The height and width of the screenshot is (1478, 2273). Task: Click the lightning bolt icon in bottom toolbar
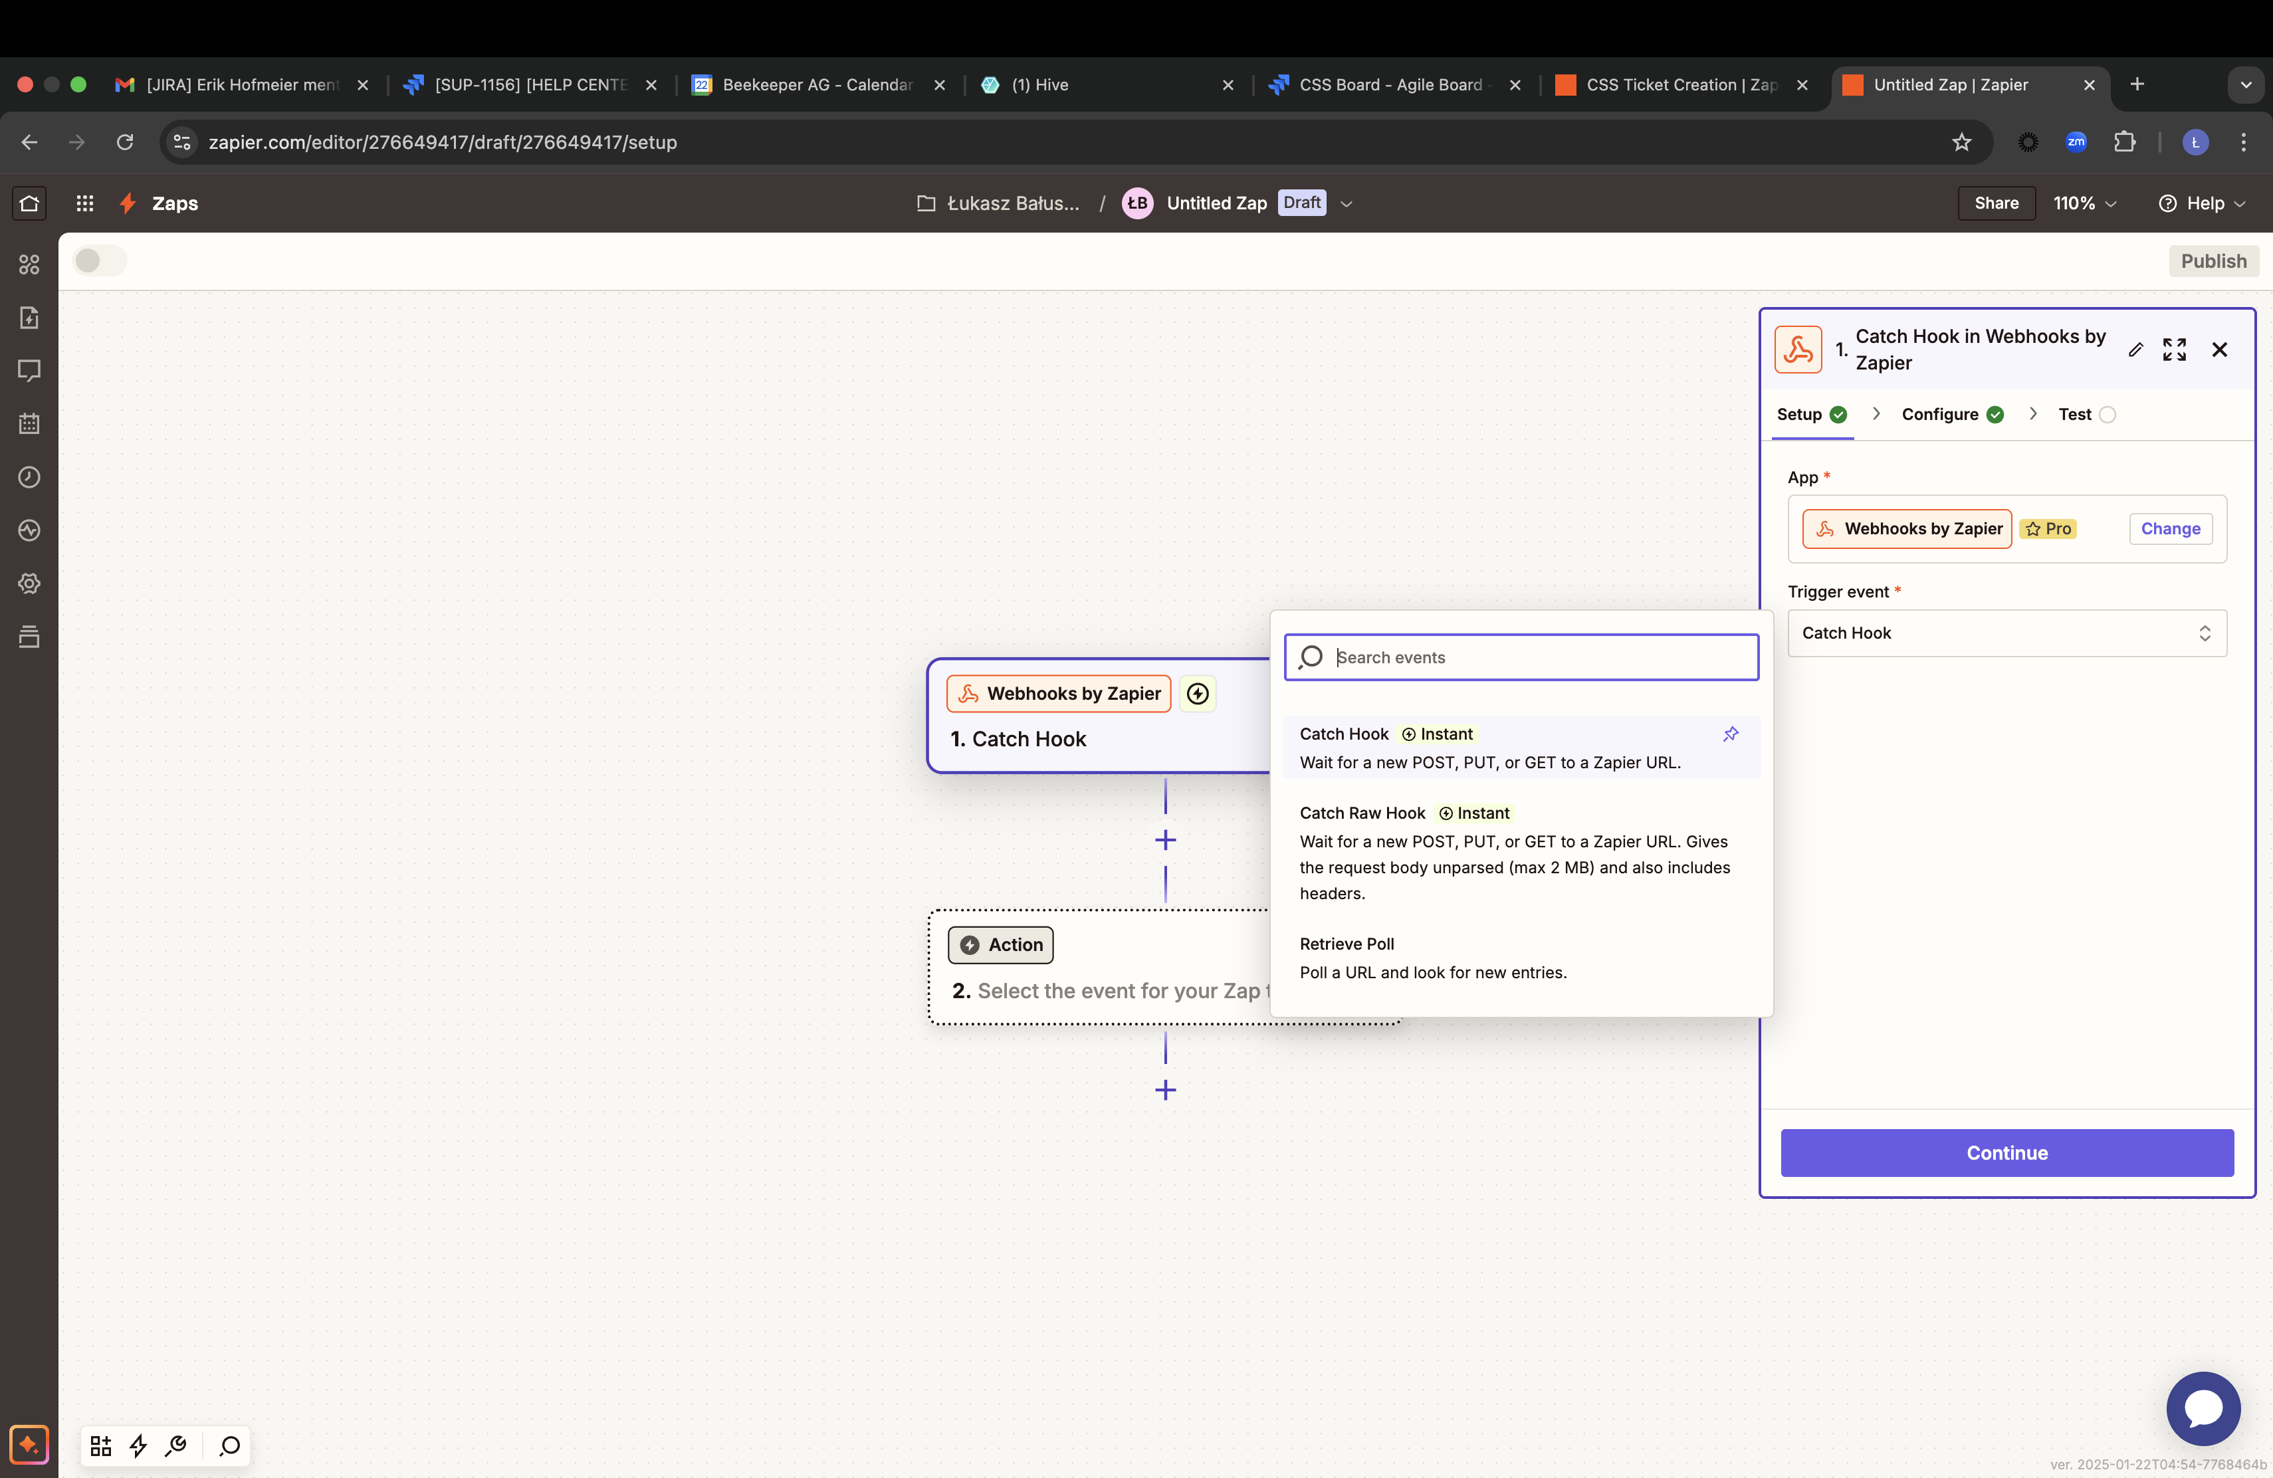coord(138,1445)
